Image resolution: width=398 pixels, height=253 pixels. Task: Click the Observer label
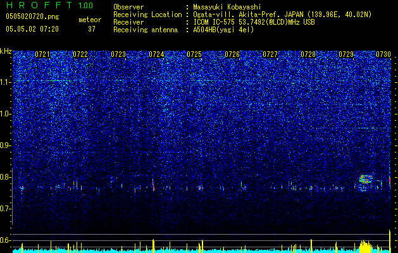point(128,7)
